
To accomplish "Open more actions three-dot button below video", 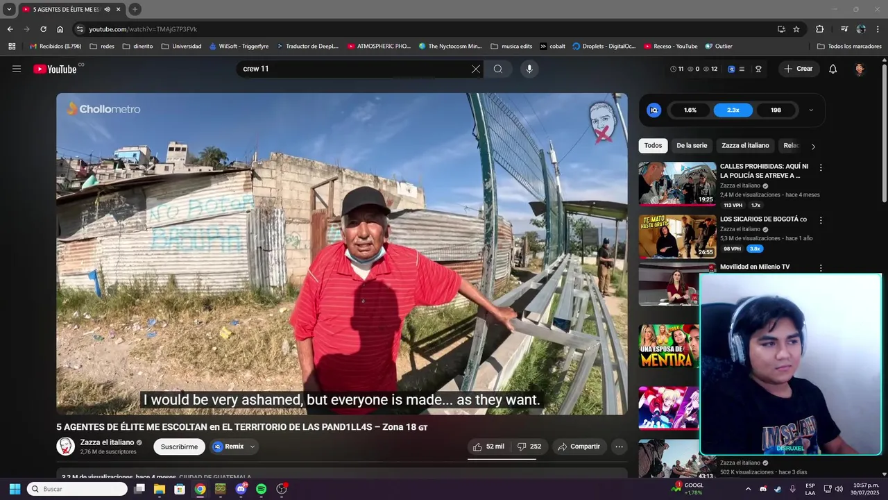I will click(620, 447).
